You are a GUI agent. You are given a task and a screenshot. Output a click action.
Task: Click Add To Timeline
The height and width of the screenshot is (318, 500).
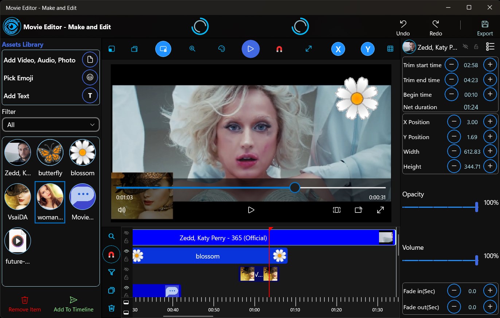pyautogui.click(x=73, y=304)
